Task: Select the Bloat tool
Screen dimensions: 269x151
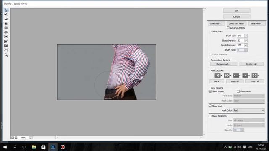Action: tap(6, 32)
